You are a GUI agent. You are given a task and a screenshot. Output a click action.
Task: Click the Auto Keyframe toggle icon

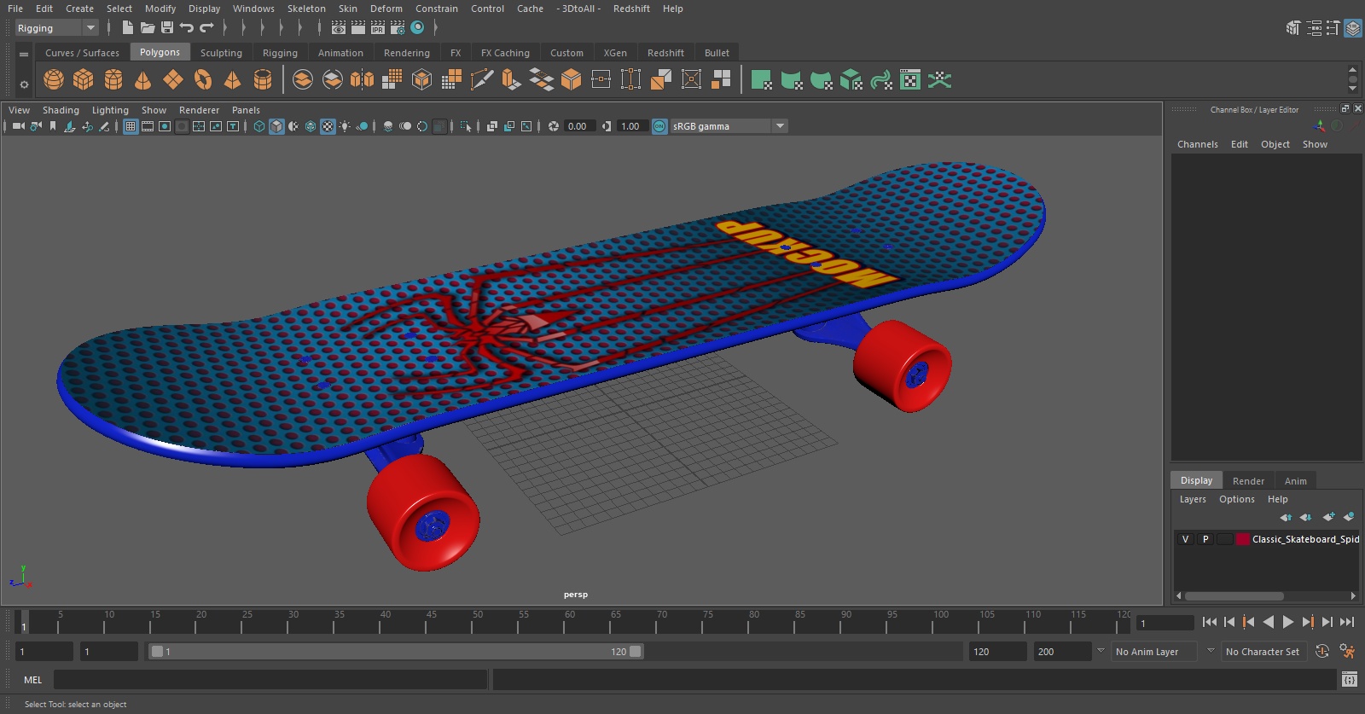click(x=1322, y=652)
